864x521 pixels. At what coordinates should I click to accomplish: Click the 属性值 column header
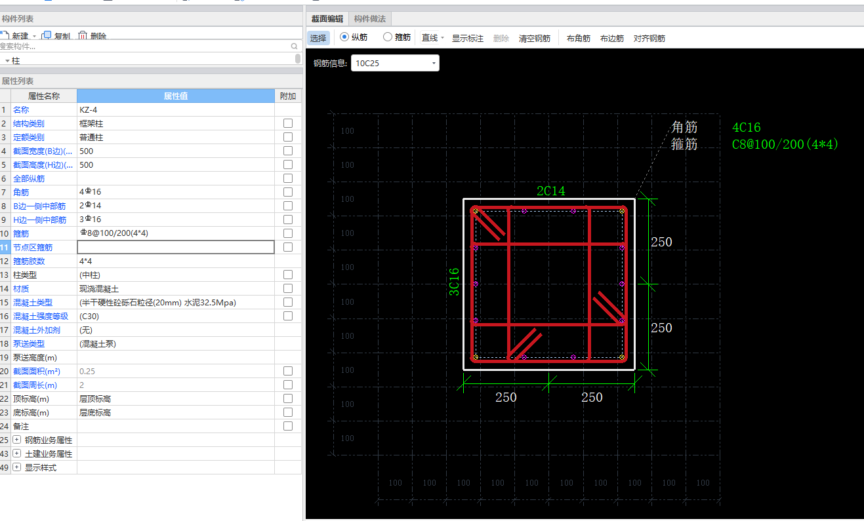176,96
